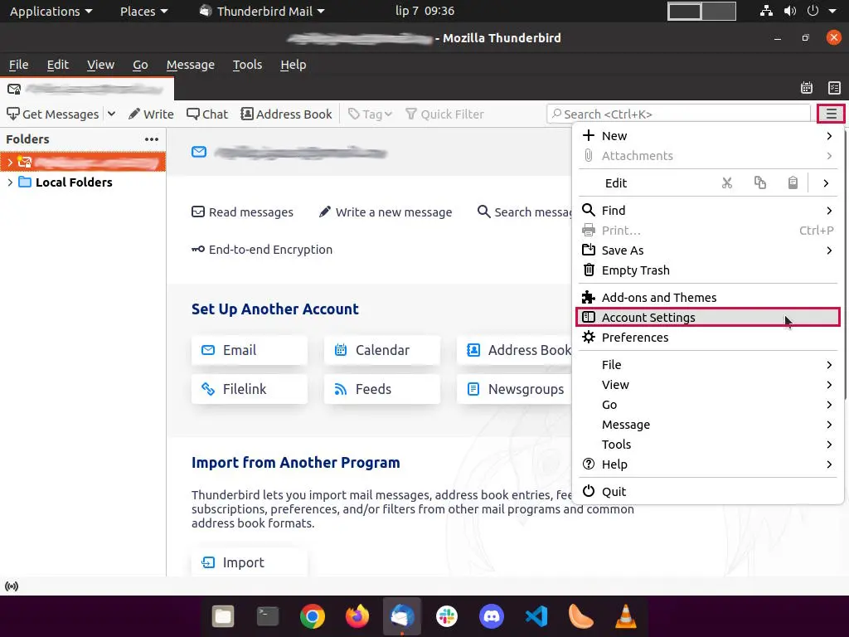Expand the Edit row submenu chevron
Screen dimensions: 849x637
point(826,183)
